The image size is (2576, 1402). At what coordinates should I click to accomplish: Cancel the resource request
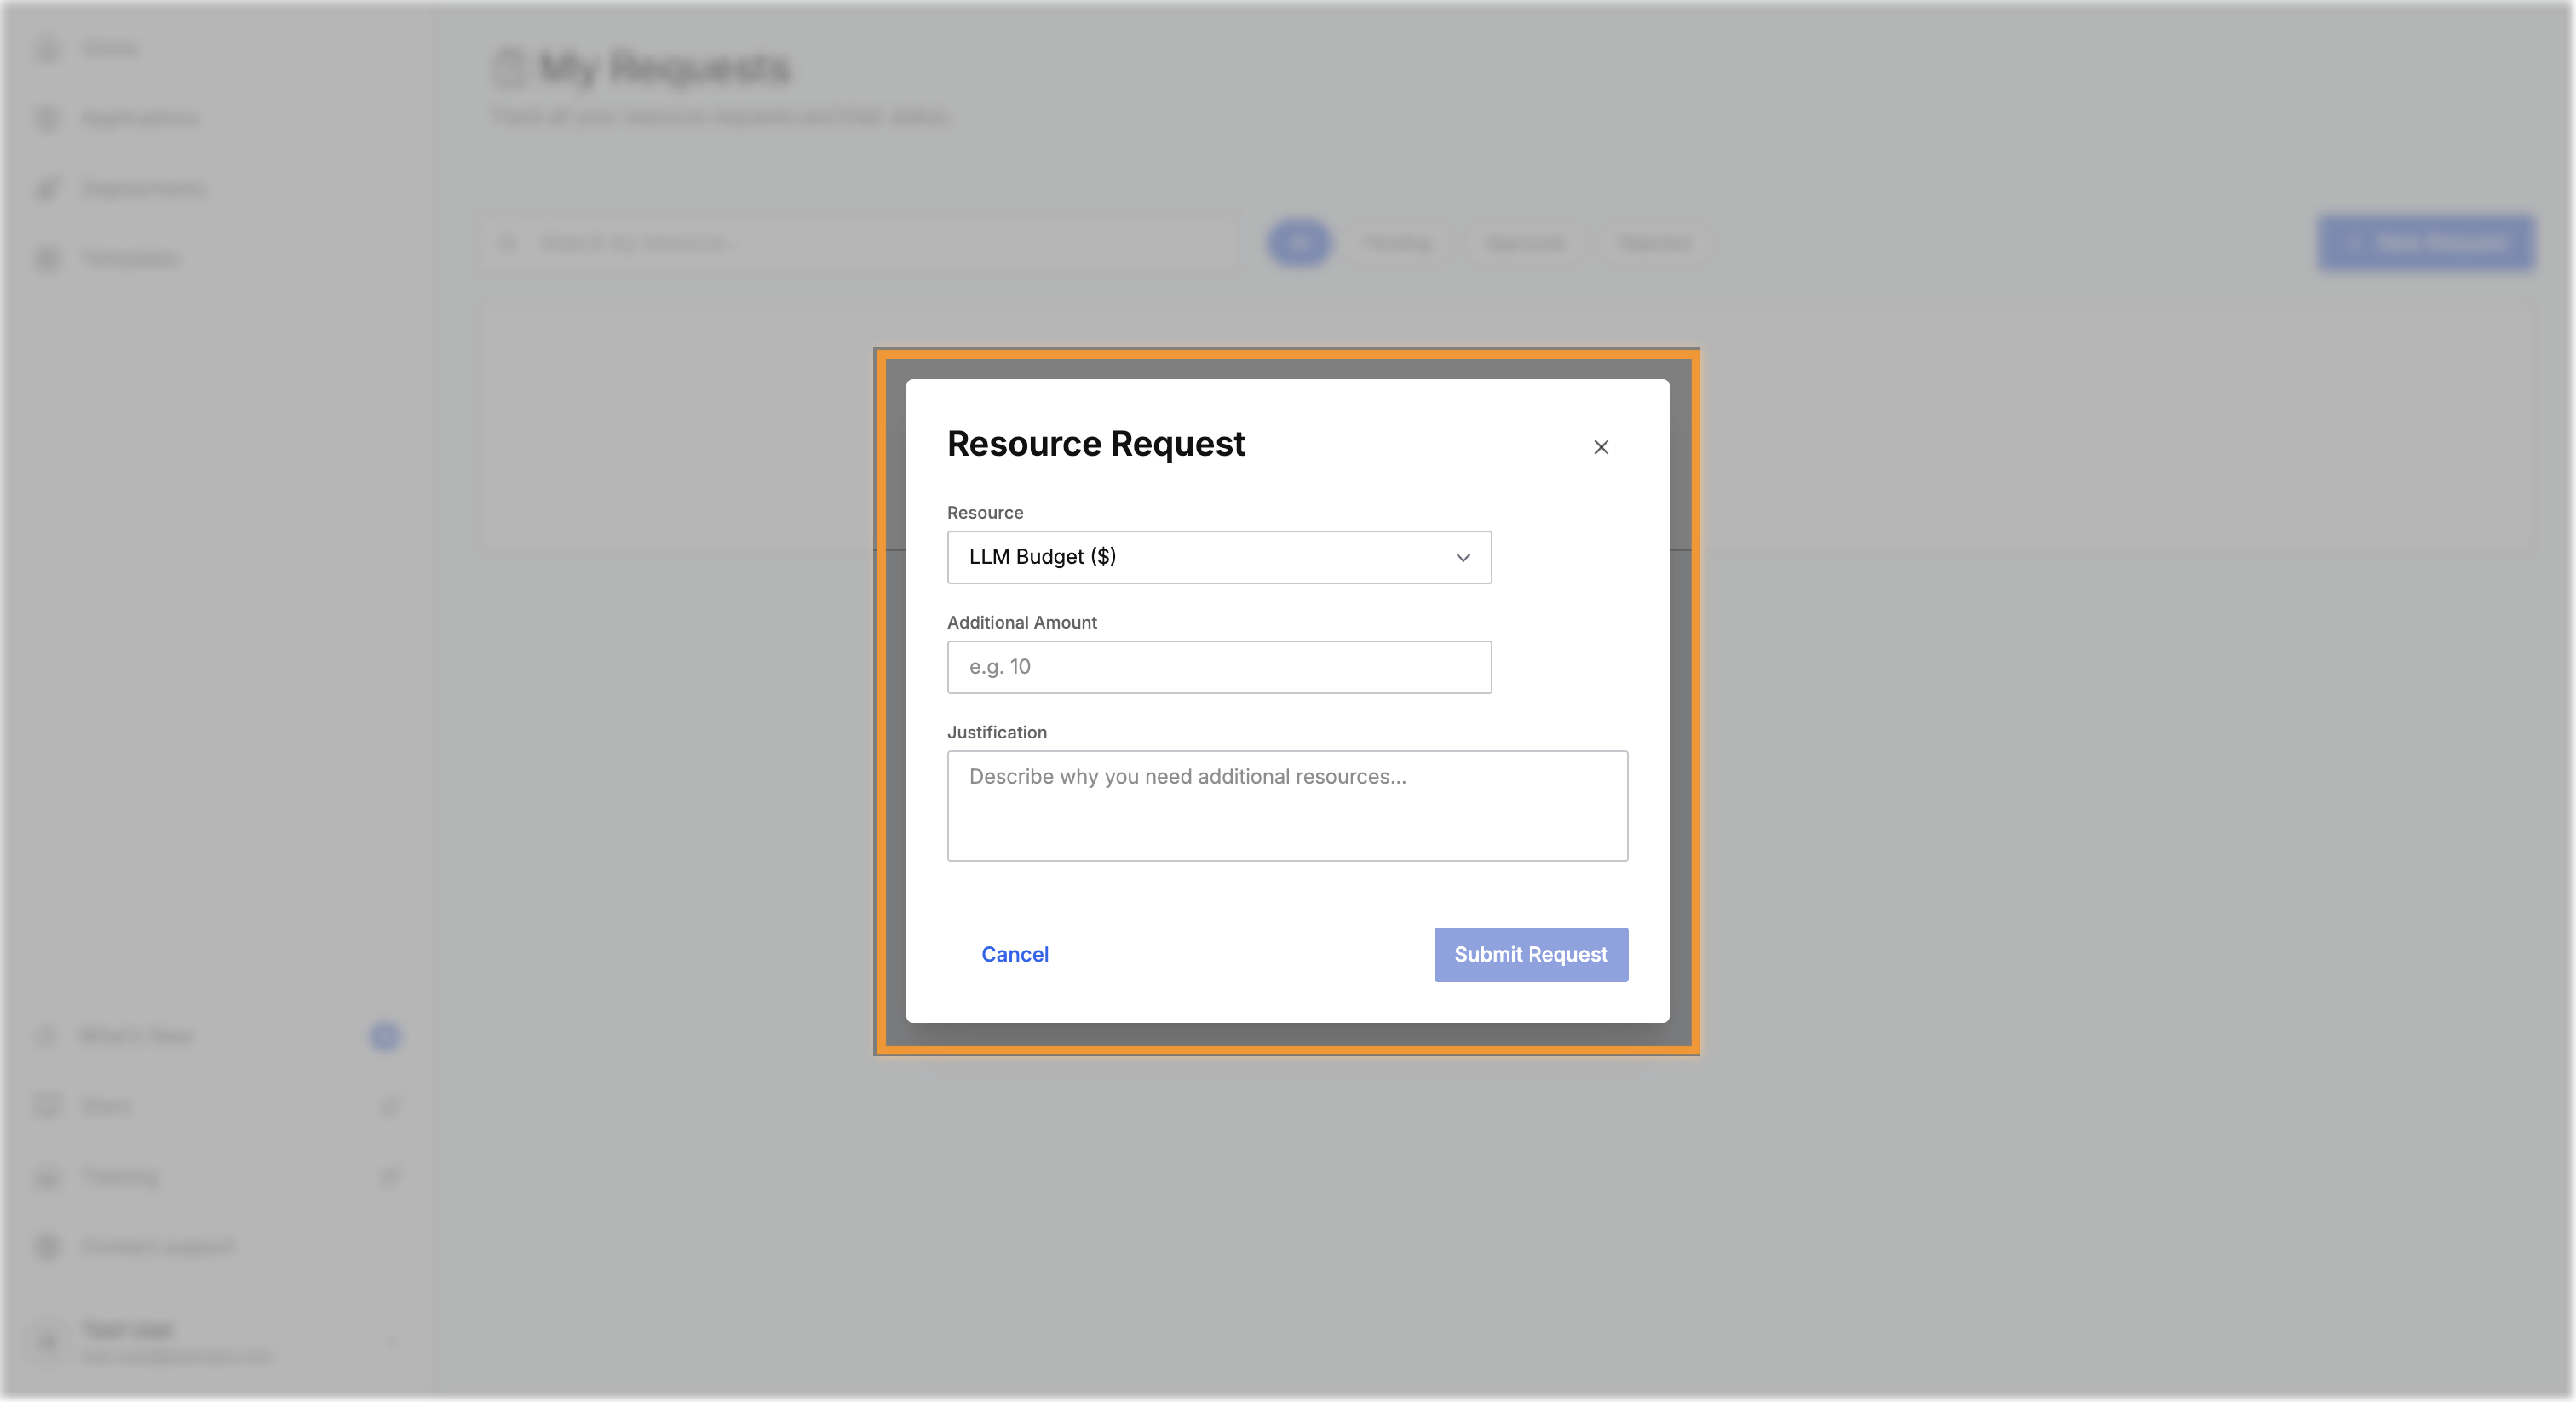1014,954
